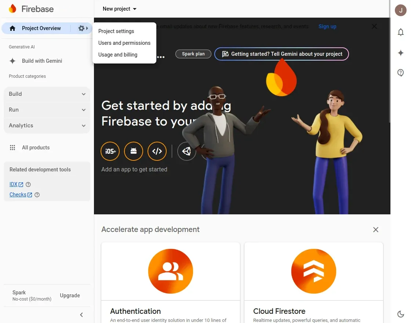This screenshot has width=411, height=323.
Task: Click the page vertical scrollbar
Action: pos(389,62)
